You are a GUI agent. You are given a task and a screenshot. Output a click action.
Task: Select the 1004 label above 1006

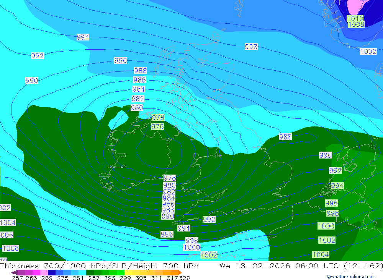tap(8, 222)
